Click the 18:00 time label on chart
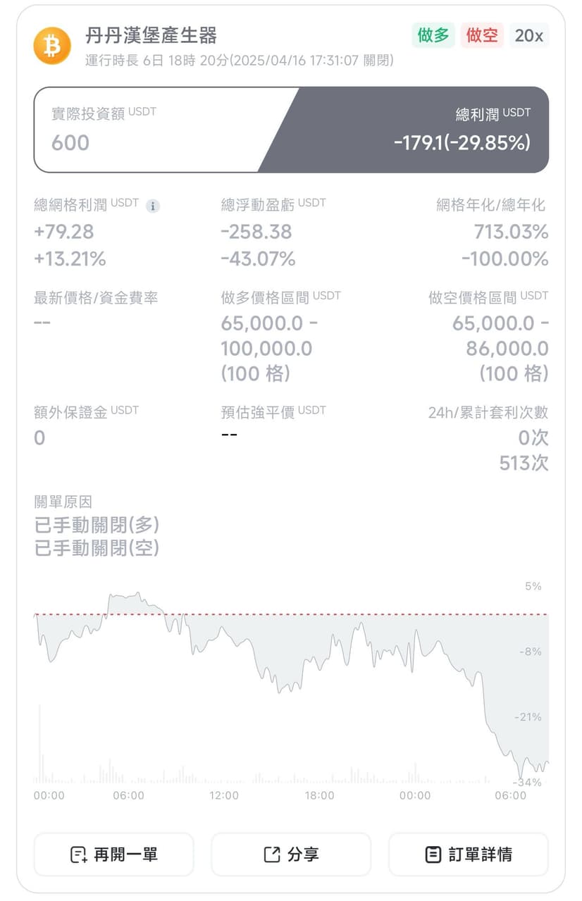Viewport: 582px width, 901px height. pyautogui.click(x=319, y=795)
